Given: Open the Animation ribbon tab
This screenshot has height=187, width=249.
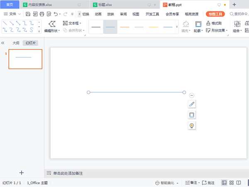Looking at the screenshot, I should 98,14.
